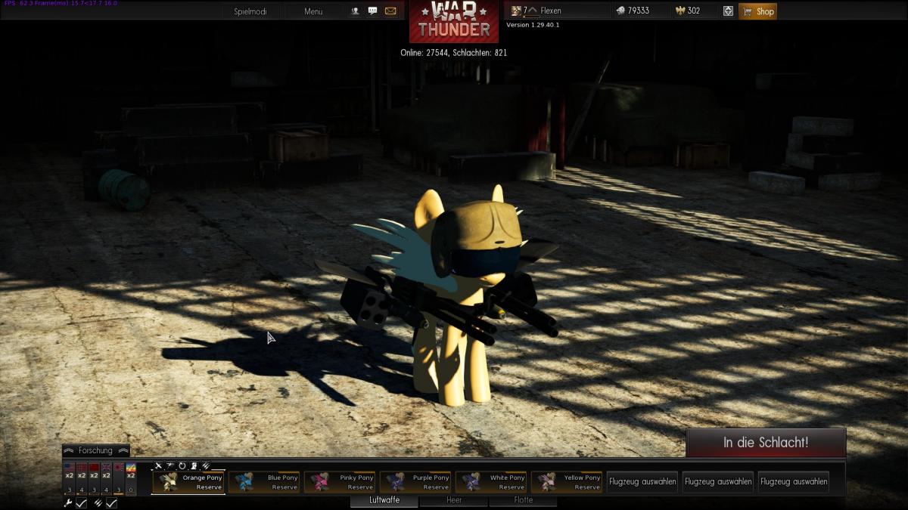Select the Yellow Pony aircraft slot
This screenshot has height=510, width=908.
tap(567, 482)
